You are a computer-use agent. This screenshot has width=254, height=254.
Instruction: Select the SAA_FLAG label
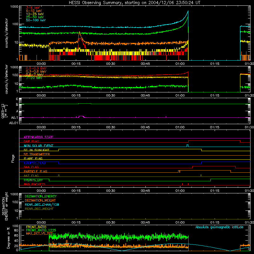click(31, 167)
